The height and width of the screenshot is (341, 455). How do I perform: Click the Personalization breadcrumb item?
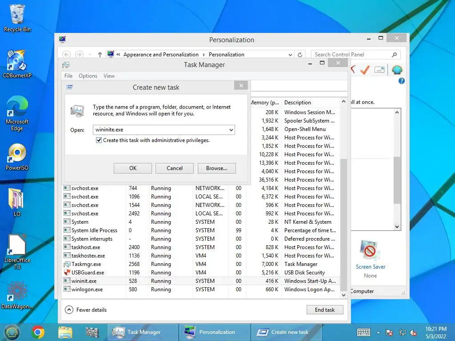(226, 55)
